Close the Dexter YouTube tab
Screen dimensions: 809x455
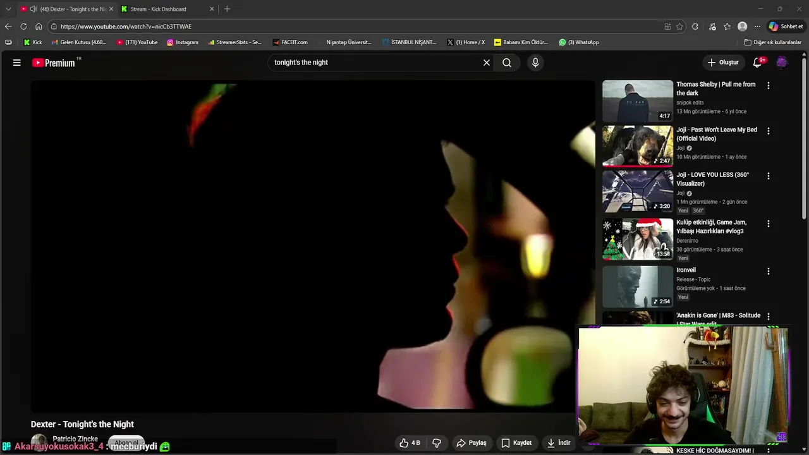click(111, 9)
